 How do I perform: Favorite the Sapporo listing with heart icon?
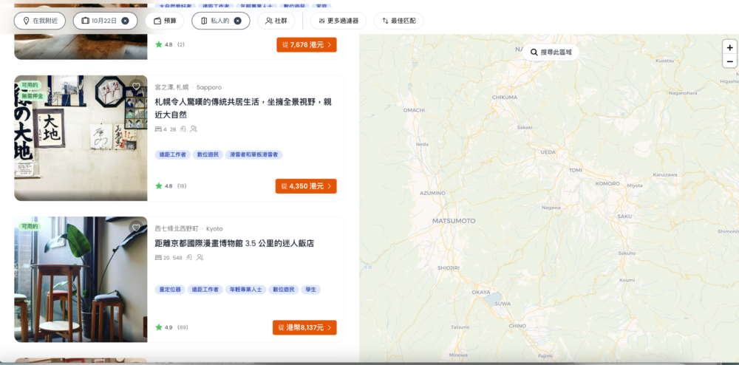[136, 86]
